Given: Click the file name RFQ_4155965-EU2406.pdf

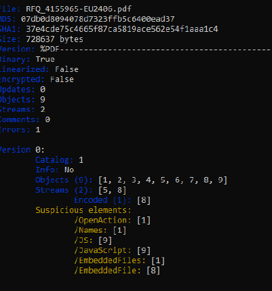Looking at the screenshot, I should pos(79,9).
